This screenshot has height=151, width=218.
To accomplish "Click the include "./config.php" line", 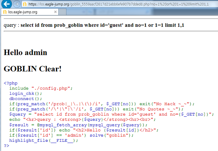I will 41,88.
